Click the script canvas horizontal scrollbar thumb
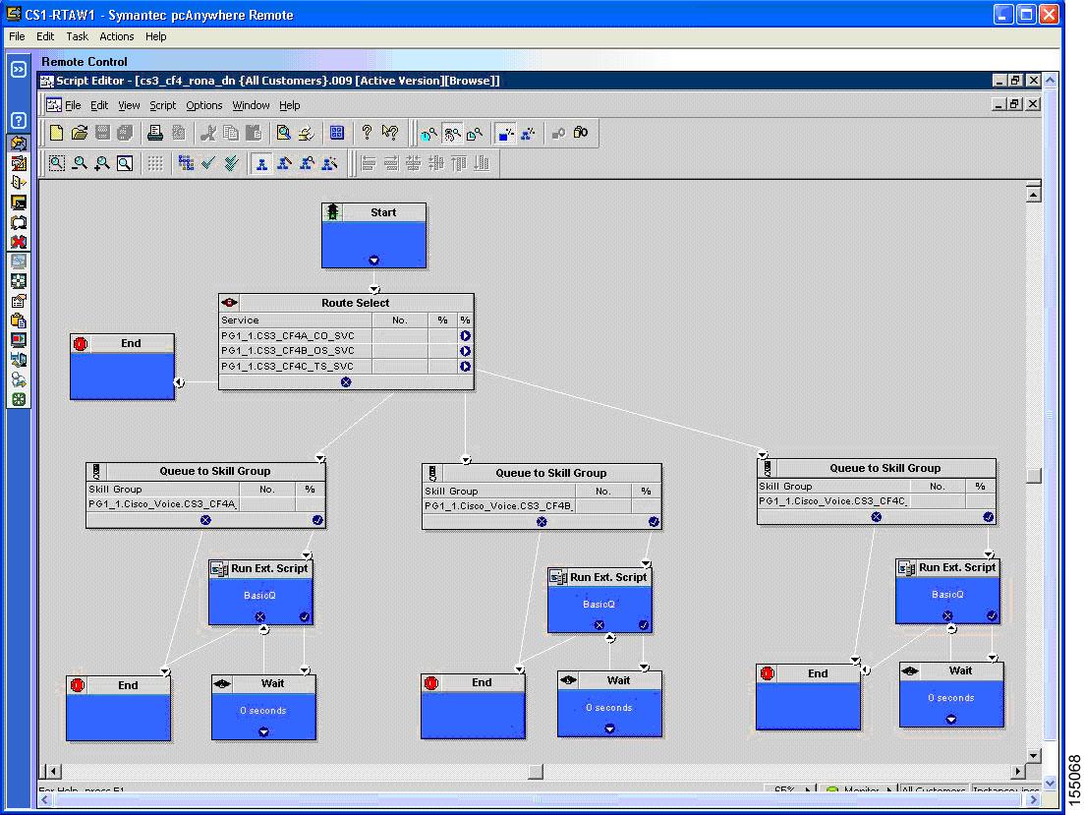 (535, 771)
